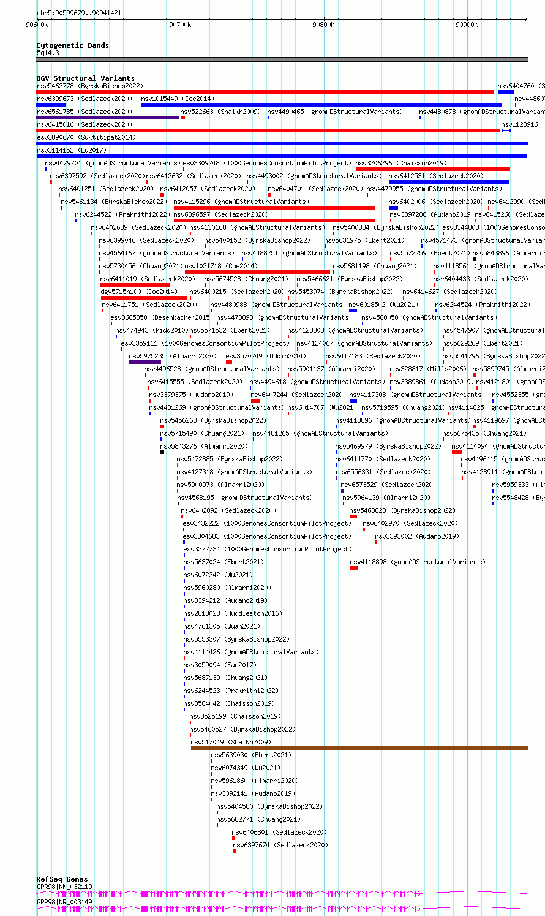Screen dimensions: 545x916
Task: Open the RefSeq Genes track title
Action: tap(62, 879)
